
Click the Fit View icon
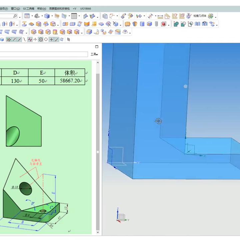[27, 16]
